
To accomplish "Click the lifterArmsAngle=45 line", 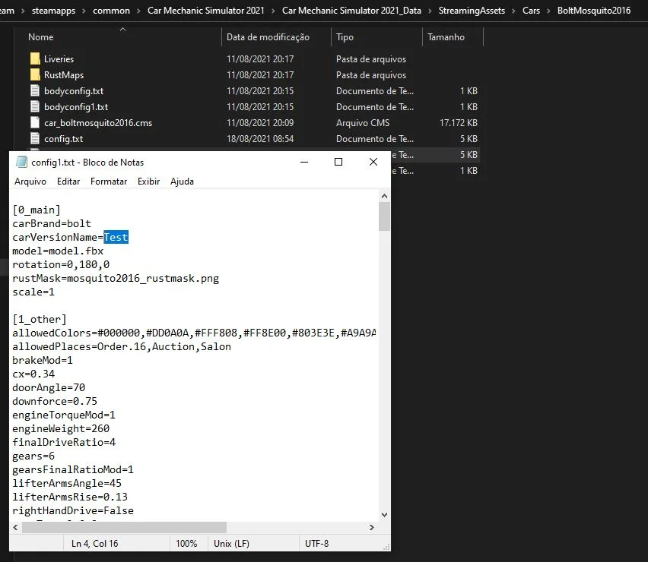I will pos(67,483).
